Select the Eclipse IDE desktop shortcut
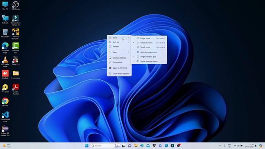The width and height of the screenshot is (265, 149). point(5,131)
